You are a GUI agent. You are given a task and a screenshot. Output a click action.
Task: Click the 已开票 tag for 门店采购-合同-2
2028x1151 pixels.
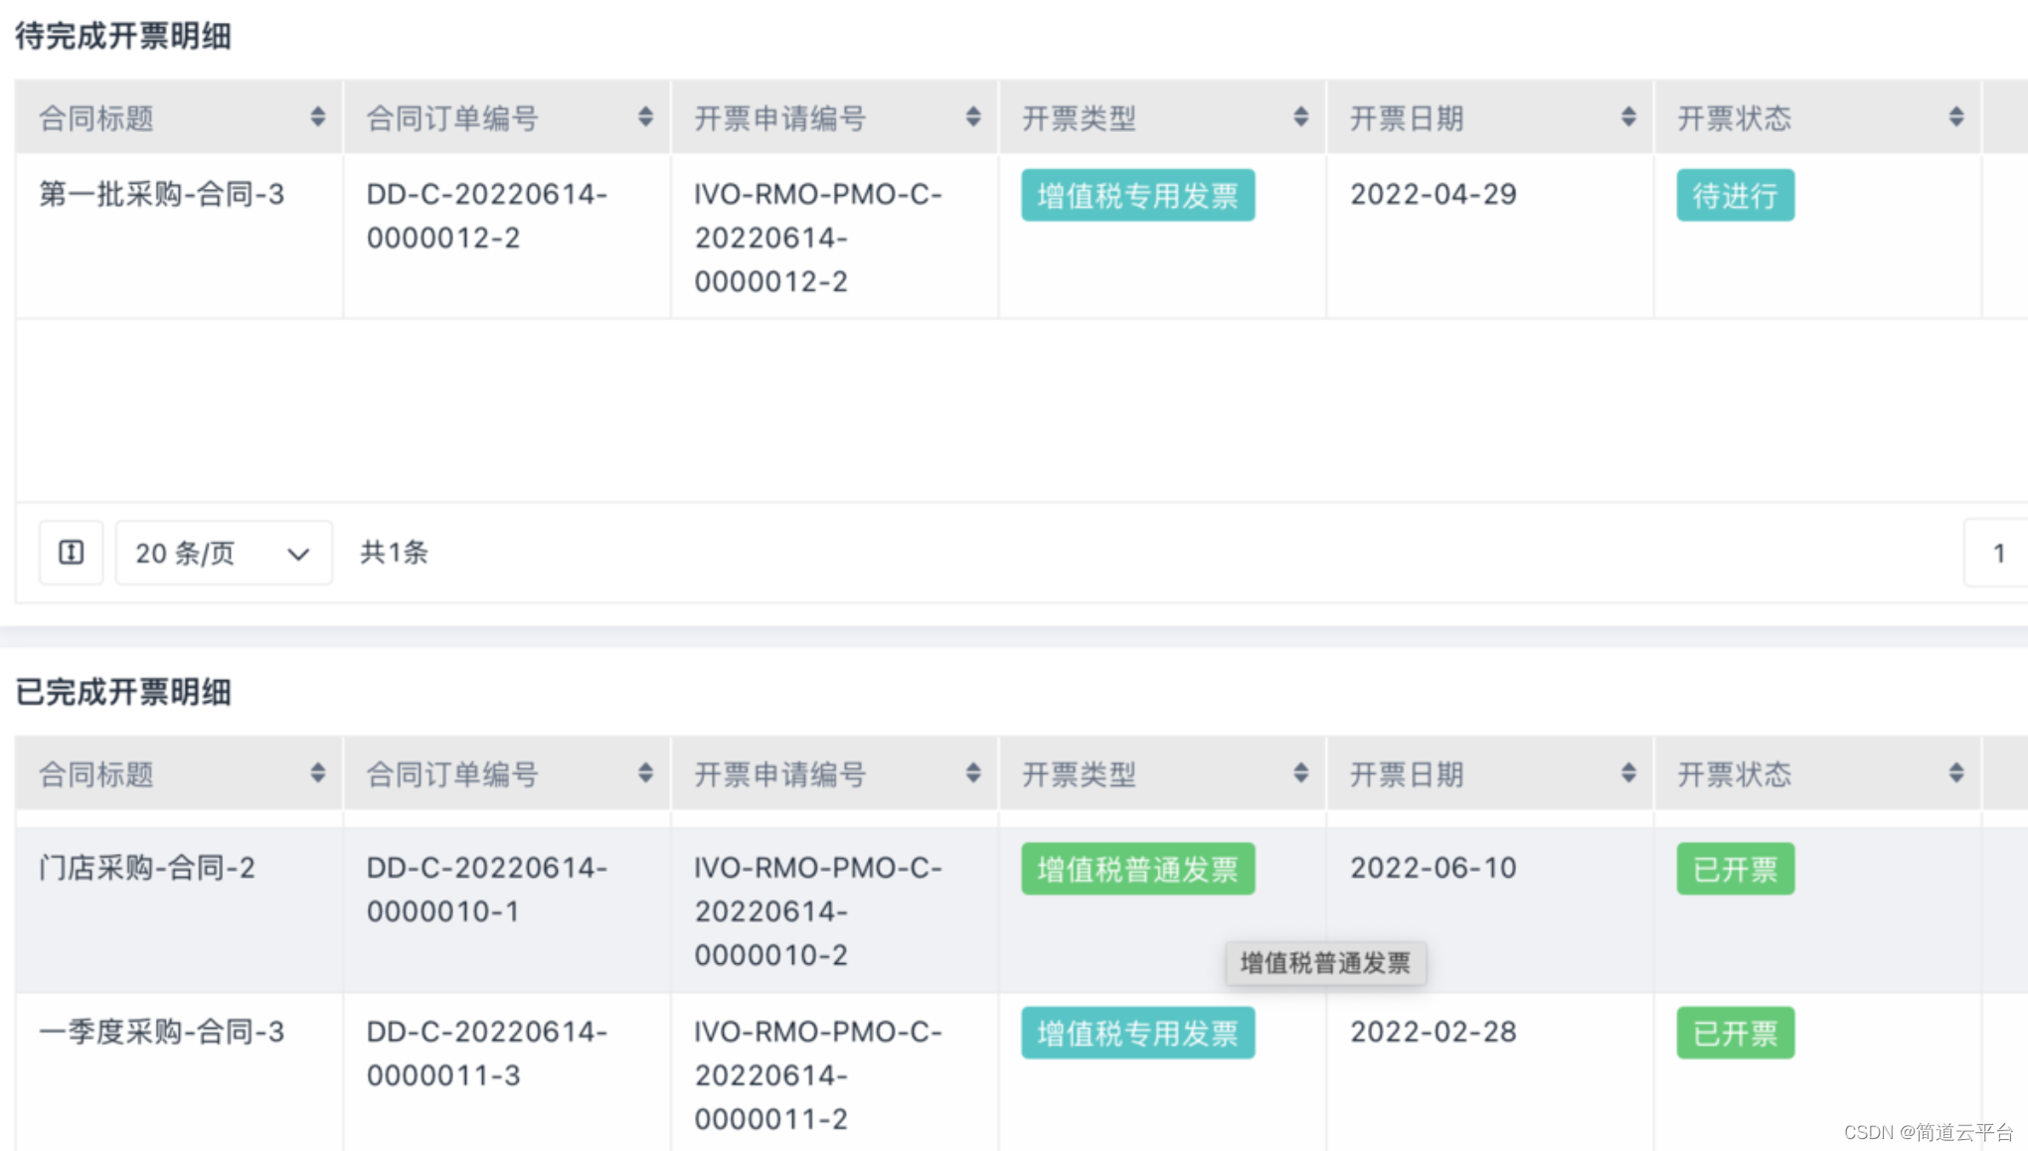(x=1735, y=869)
